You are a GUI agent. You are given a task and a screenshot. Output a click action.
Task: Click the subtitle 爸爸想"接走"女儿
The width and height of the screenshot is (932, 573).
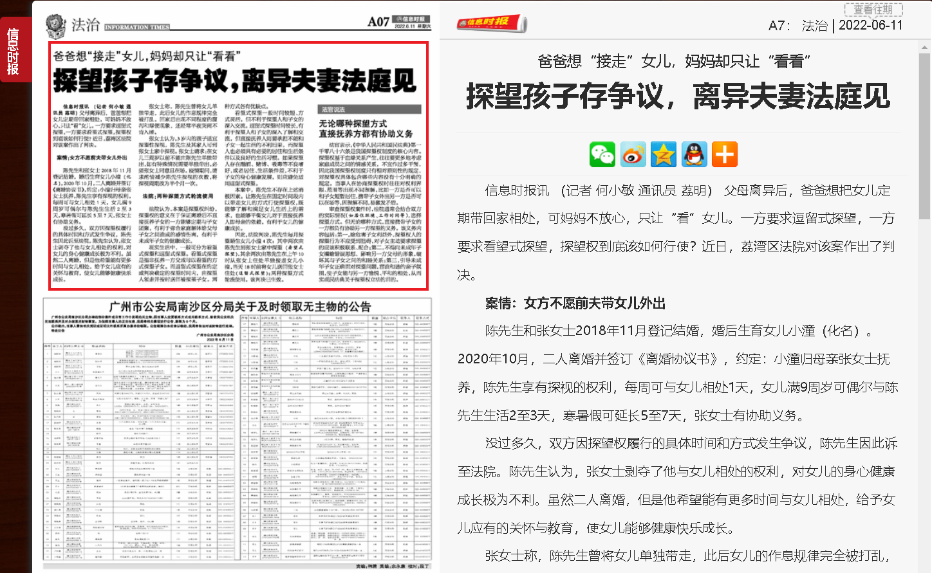674,61
